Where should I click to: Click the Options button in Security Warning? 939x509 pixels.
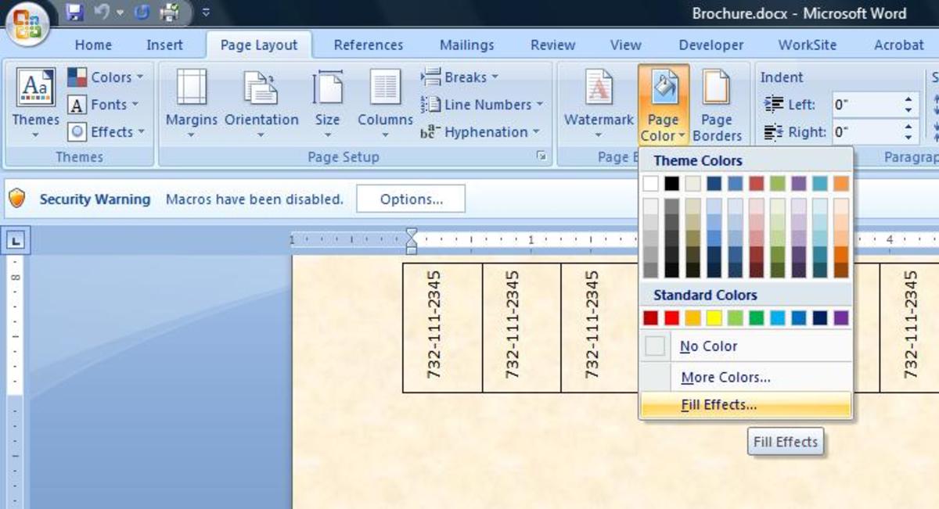coord(411,199)
